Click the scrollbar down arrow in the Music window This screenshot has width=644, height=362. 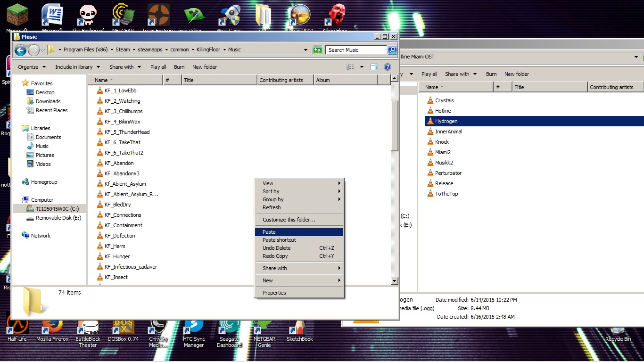point(395,281)
